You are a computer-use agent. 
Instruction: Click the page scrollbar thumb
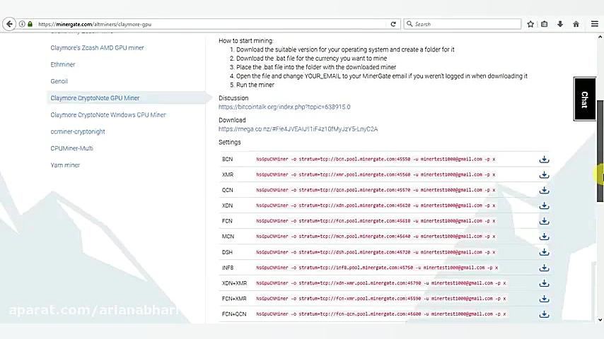[x=600, y=151]
